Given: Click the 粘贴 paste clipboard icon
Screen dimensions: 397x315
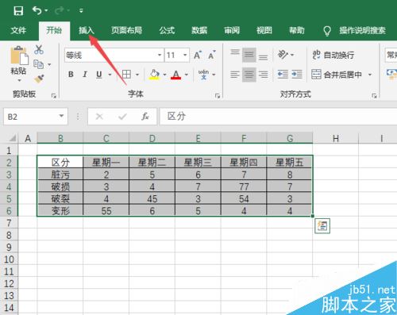Looking at the screenshot, I should (19, 55).
